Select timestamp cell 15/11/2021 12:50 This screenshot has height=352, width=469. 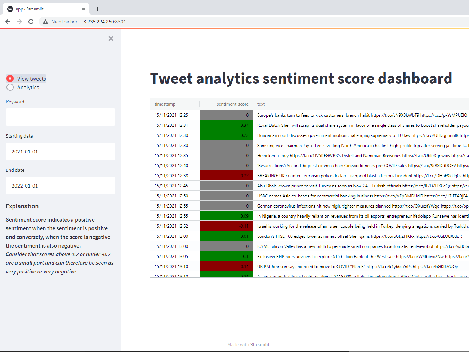click(175, 196)
